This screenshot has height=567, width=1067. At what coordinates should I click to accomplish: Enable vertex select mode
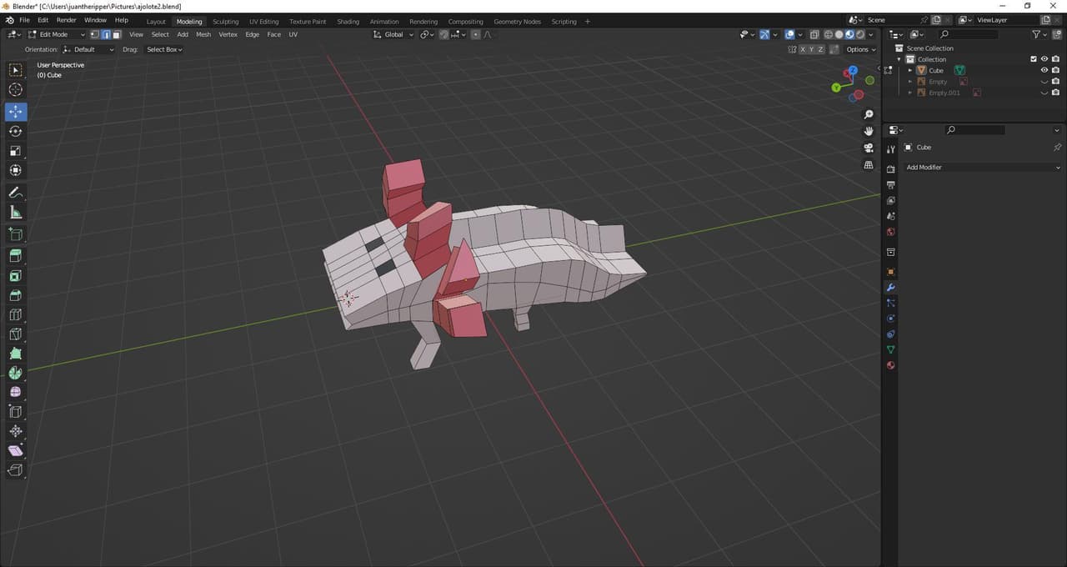[x=95, y=34]
